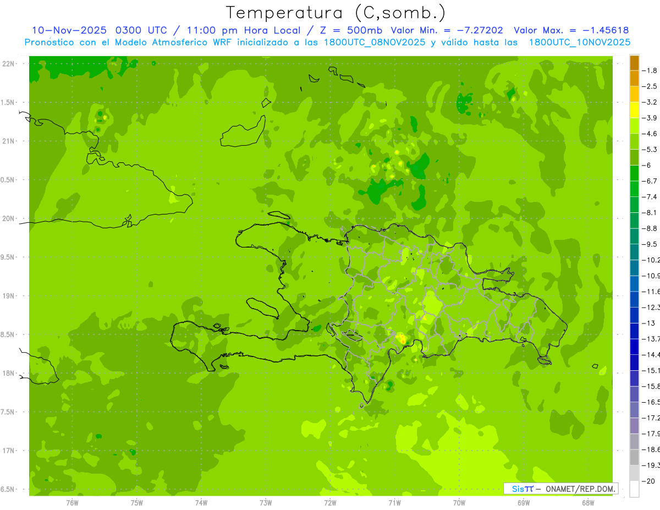Click the '-8.1' color bar label

coord(650,212)
